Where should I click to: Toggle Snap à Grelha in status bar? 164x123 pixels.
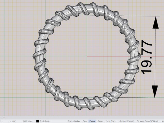coord(74,121)
